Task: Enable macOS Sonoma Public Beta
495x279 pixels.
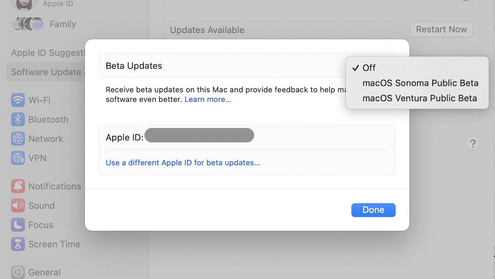Action: pos(420,83)
